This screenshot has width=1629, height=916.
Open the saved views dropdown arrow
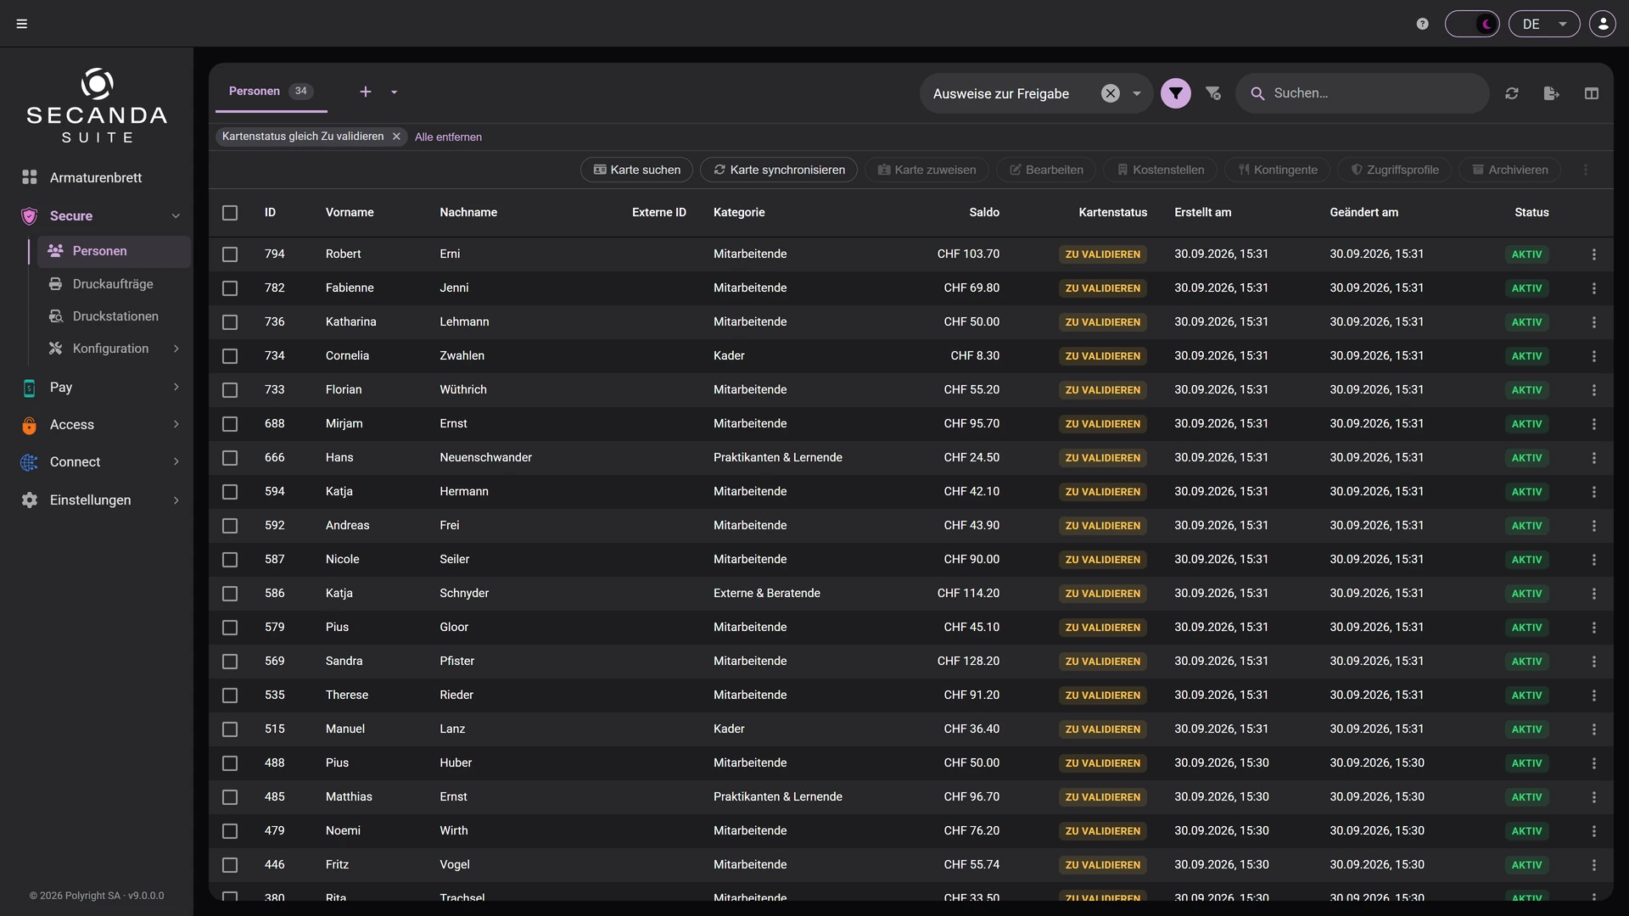(1137, 93)
